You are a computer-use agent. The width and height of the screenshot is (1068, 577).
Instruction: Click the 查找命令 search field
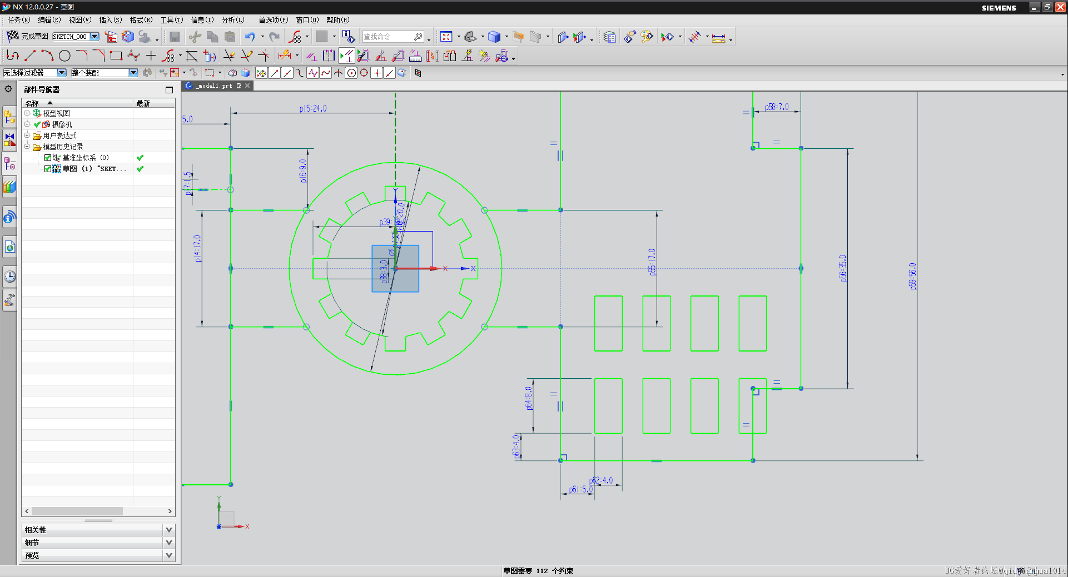pyautogui.click(x=393, y=37)
